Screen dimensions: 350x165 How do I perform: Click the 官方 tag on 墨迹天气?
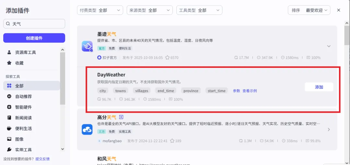click(102, 48)
